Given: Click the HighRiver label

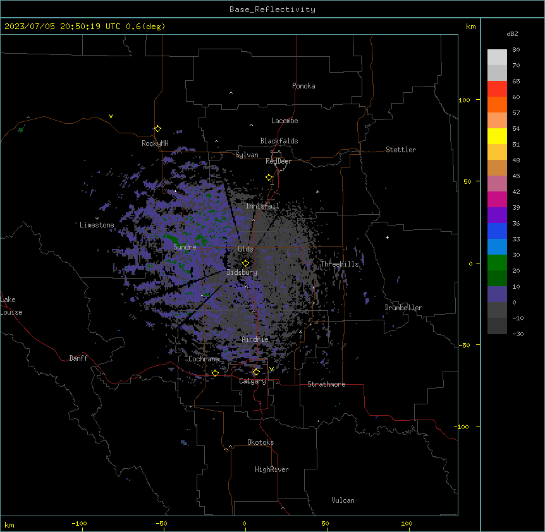Looking at the screenshot, I should (272, 469).
